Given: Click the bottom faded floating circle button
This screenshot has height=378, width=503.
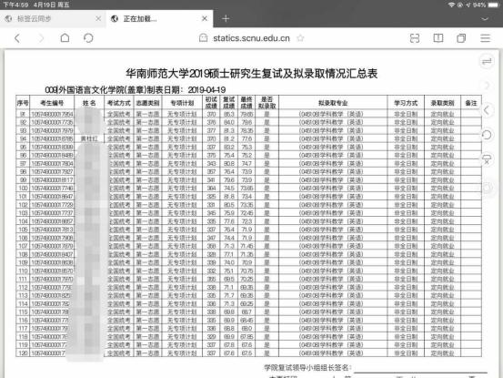Looking at the screenshot, I should 487,188.
